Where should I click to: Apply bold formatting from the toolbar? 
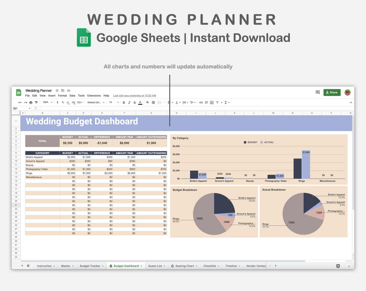click(x=124, y=102)
